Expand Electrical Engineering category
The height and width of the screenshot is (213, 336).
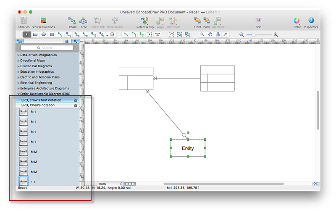pos(18,83)
